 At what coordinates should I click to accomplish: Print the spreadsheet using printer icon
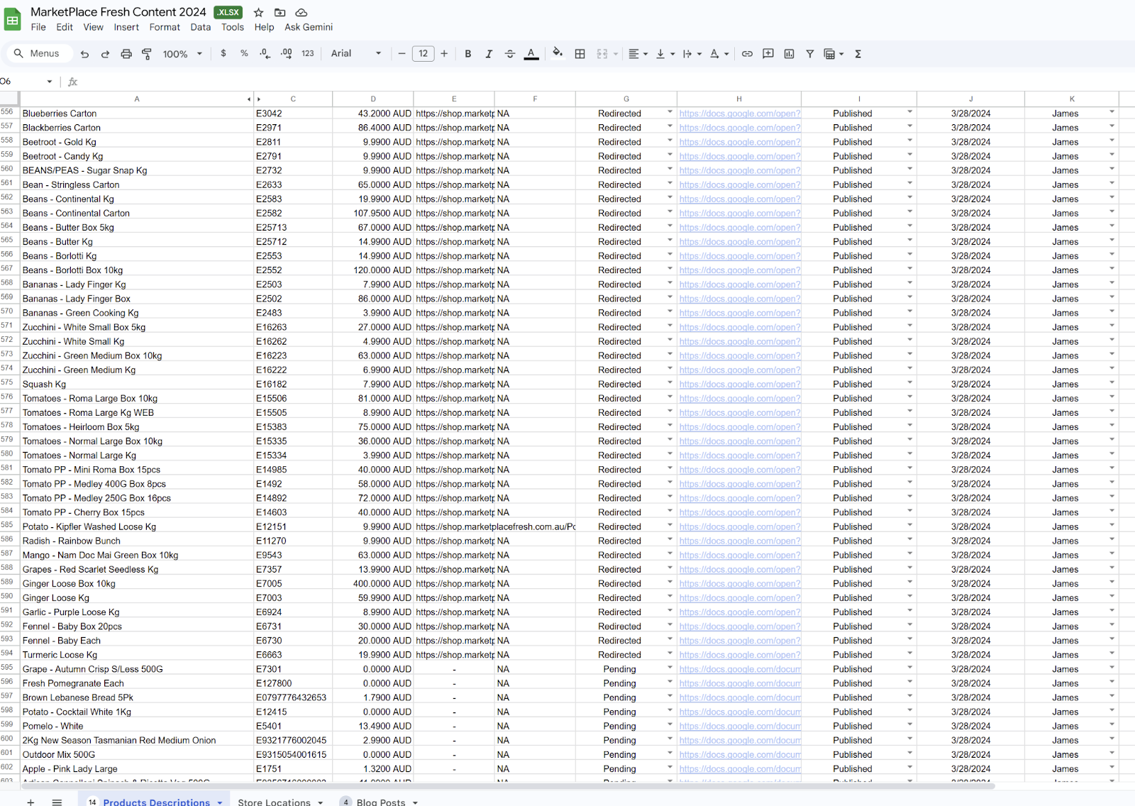(x=126, y=54)
